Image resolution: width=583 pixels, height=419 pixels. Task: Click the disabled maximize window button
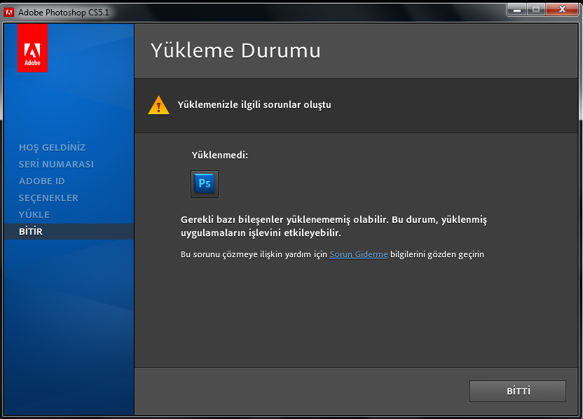tap(536, 10)
